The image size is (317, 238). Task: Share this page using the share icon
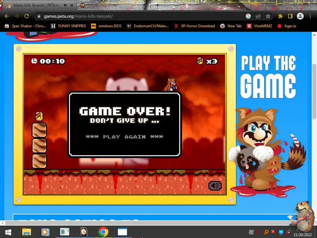[258, 16]
